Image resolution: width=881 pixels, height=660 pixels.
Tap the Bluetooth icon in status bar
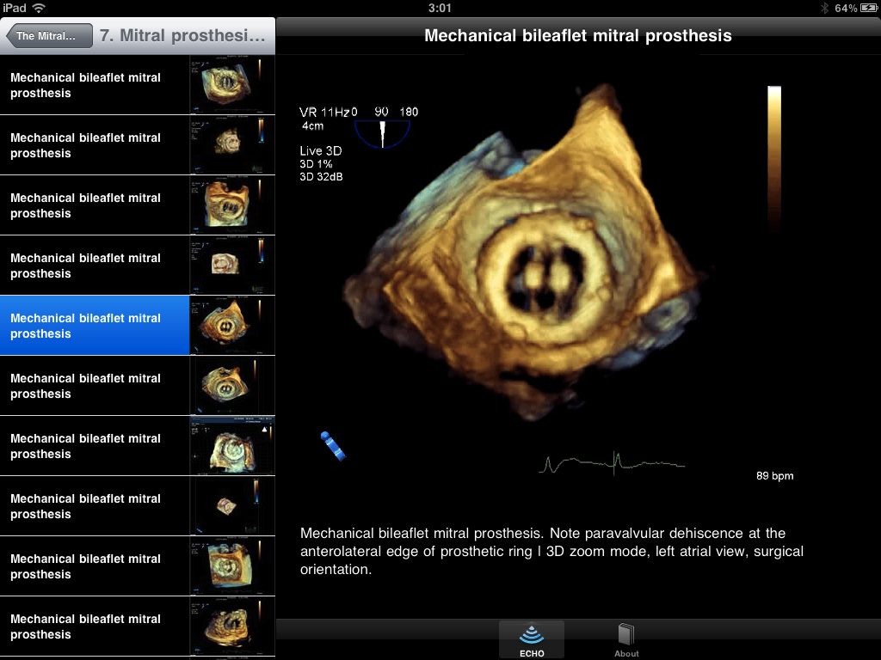(823, 8)
